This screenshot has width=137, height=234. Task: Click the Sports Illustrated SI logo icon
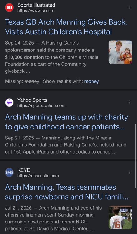pos(9,7)
